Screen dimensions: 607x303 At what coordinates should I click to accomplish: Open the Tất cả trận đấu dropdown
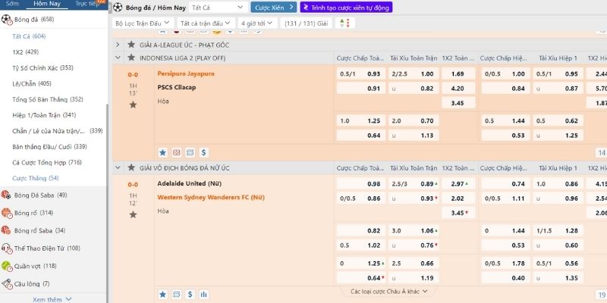(x=206, y=23)
